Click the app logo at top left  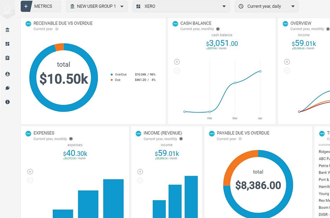click(x=7, y=9)
